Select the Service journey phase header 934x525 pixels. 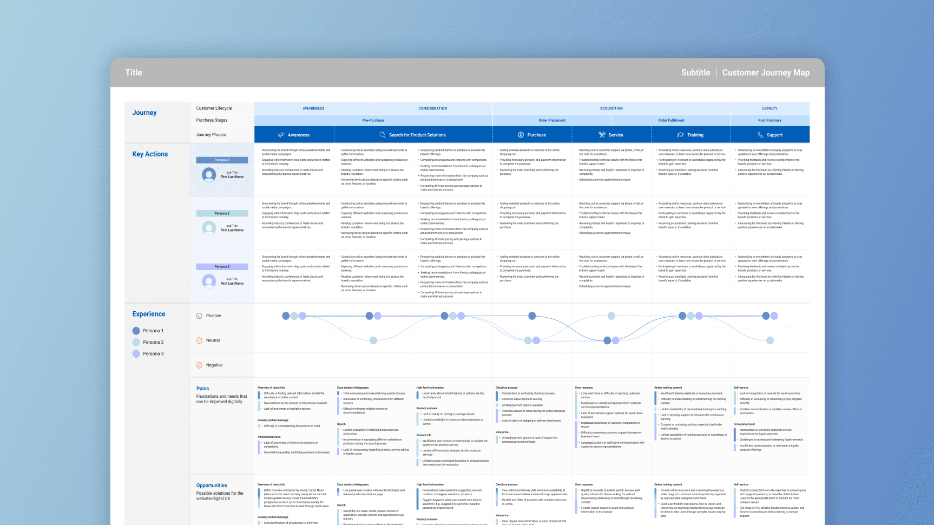coord(611,135)
